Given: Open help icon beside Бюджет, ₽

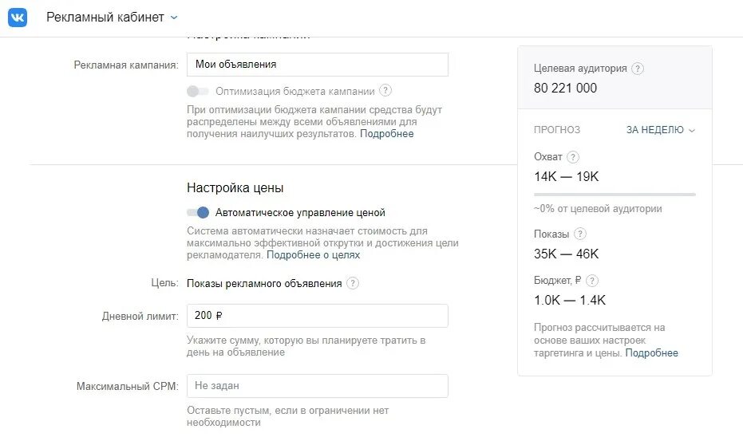Looking at the screenshot, I should [x=592, y=281].
